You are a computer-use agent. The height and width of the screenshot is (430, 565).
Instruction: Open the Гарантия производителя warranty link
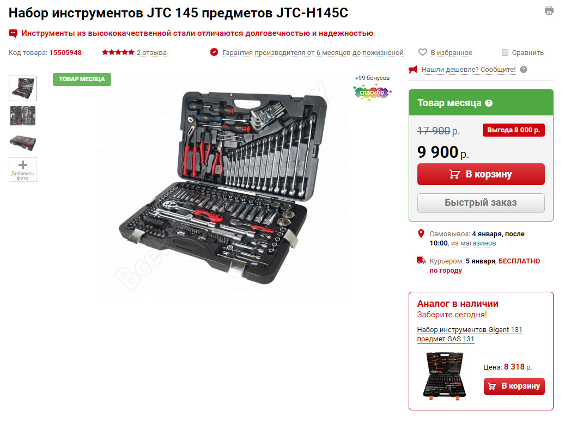[313, 53]
